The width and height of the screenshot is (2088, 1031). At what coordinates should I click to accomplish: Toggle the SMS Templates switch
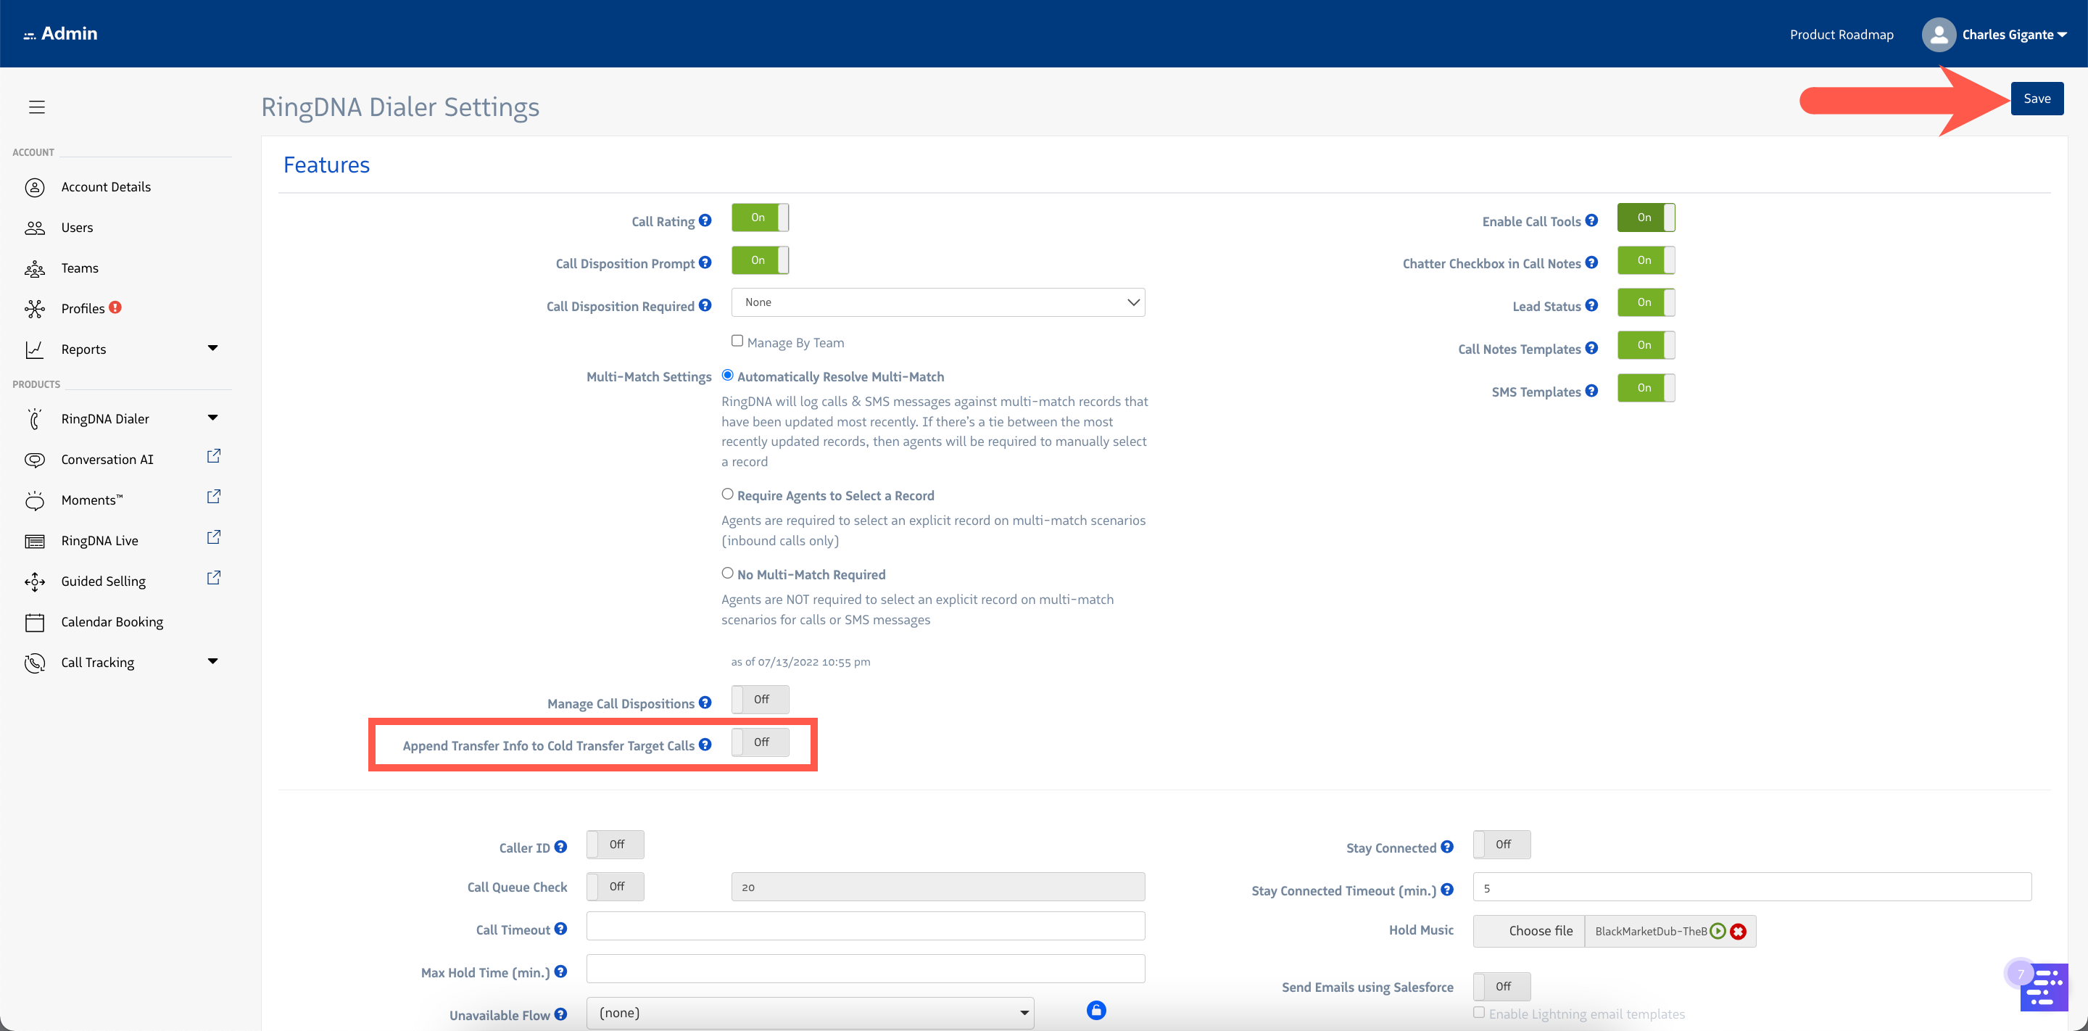(x=1646, y=388)
